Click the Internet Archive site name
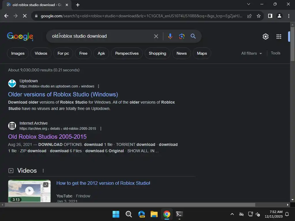Screen dimensions: 295x221 [x=33, y=123]
